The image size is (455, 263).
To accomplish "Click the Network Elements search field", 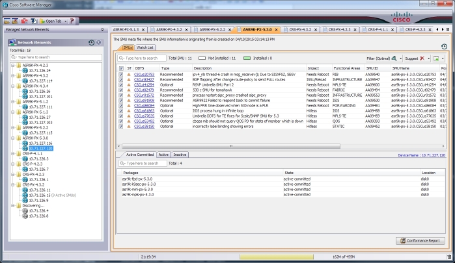I will (x=56, y=57).
